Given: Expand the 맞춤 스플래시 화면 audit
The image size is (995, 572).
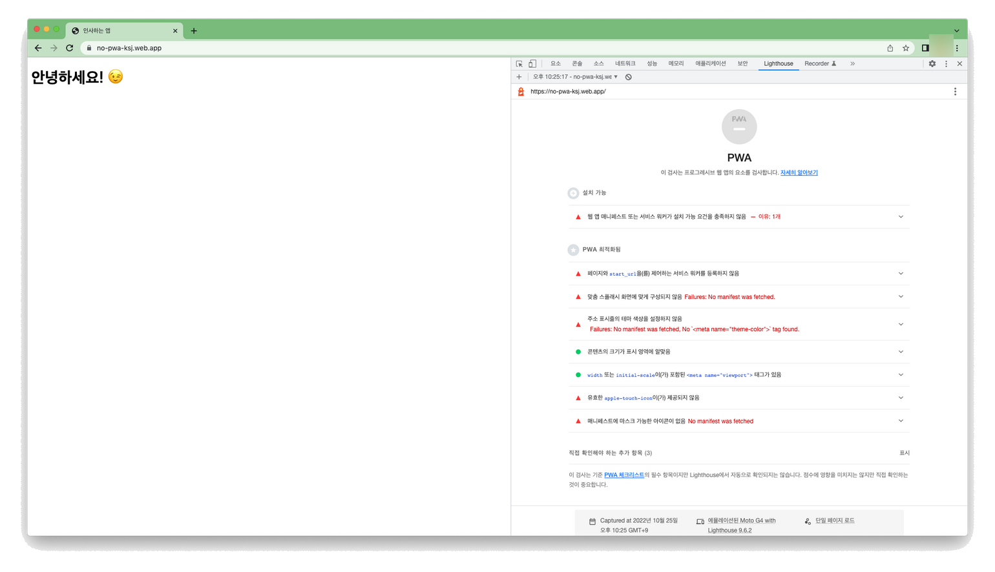Looking at the screenshot, I should tap(738, 297).
